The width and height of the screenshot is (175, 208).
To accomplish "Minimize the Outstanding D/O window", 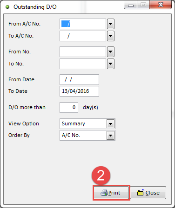I will 131,5.
